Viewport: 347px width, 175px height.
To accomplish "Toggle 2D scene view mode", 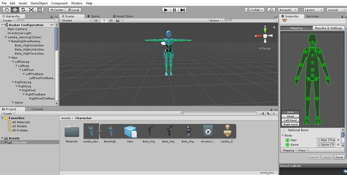I will point(96,20).
